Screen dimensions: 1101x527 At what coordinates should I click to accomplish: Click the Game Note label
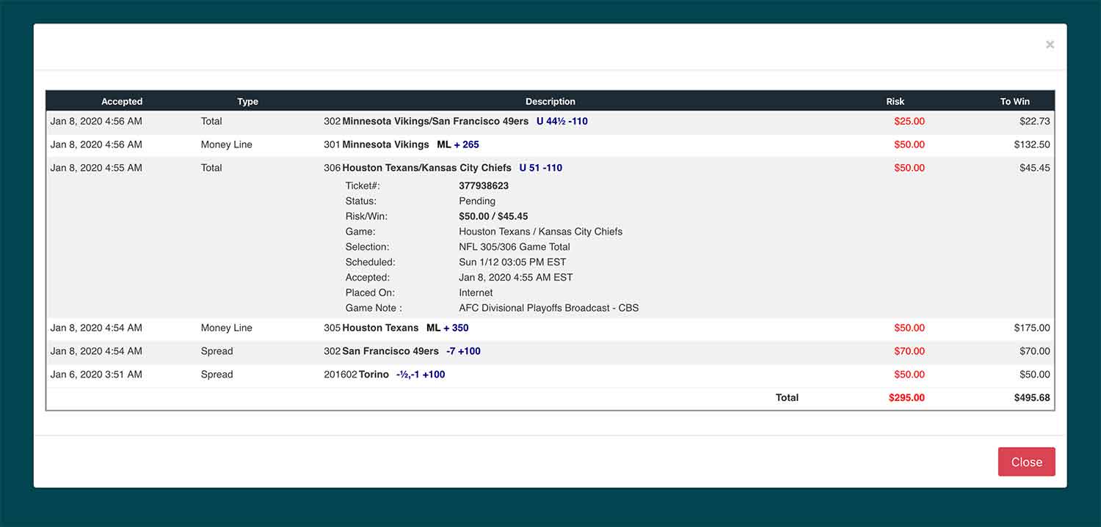(x=374, y=308)
